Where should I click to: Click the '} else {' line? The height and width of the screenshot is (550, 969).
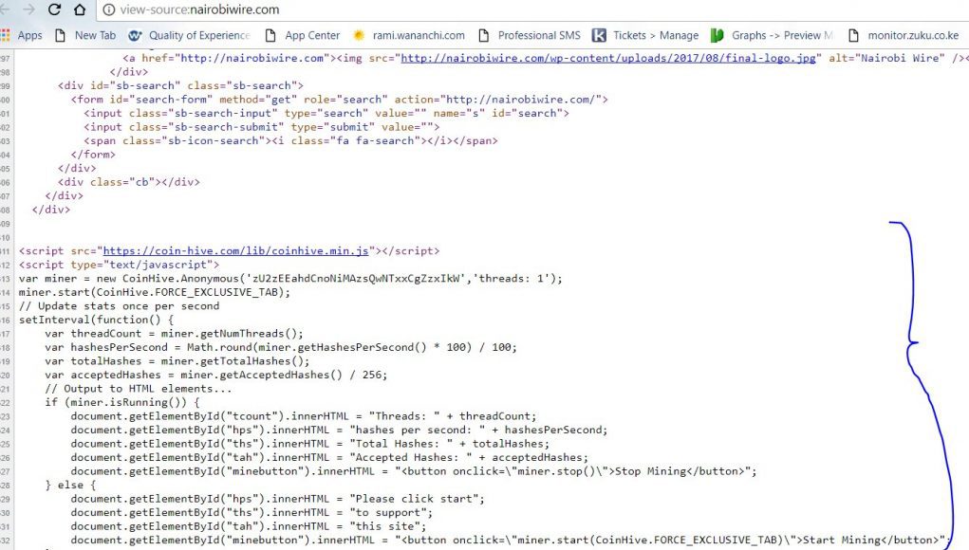point(70,486)
